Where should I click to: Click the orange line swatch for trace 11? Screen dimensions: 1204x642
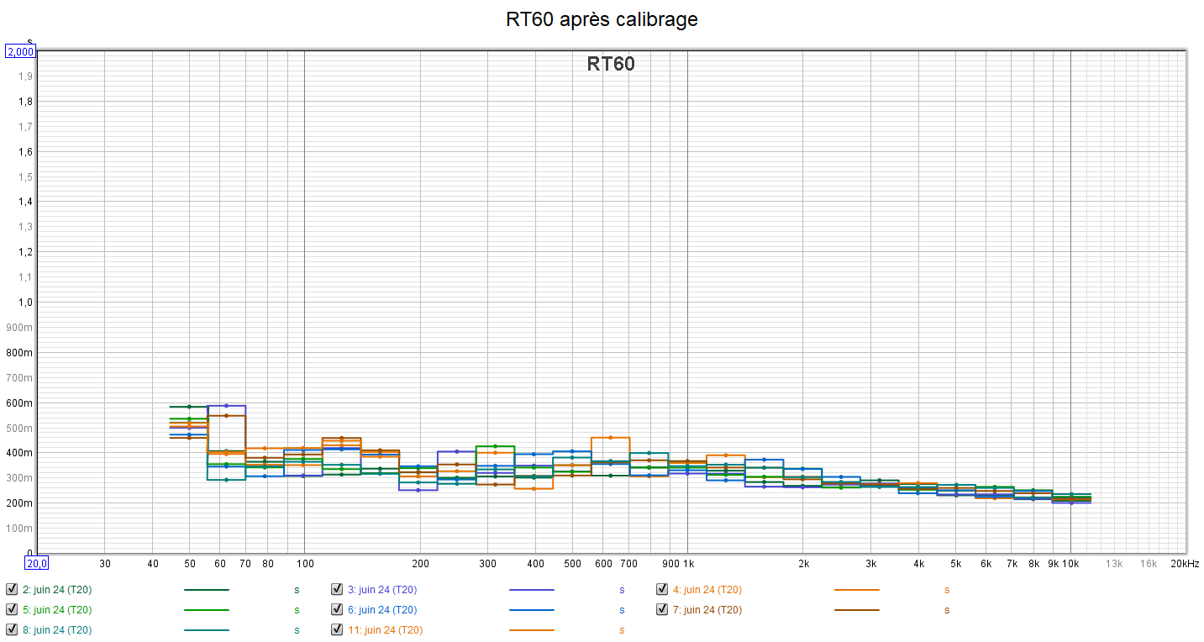click(531, 629)
